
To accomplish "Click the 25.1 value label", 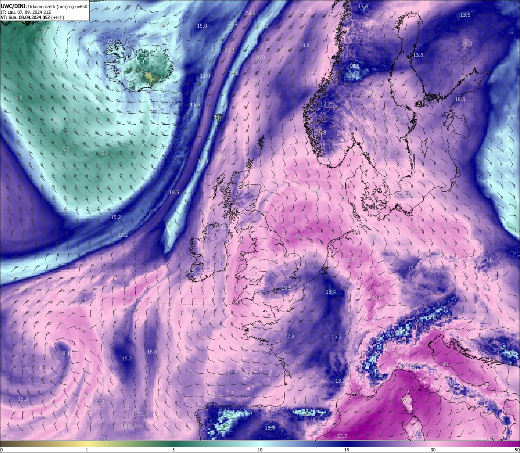I will (230, 50).
